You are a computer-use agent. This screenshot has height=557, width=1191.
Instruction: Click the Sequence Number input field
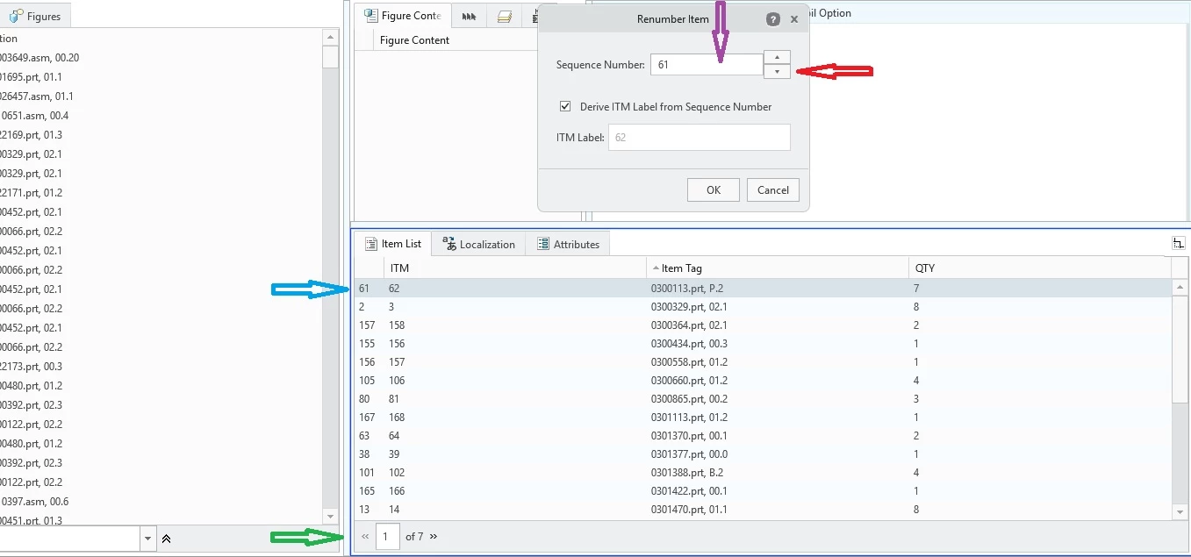click(x=707, y=65)
